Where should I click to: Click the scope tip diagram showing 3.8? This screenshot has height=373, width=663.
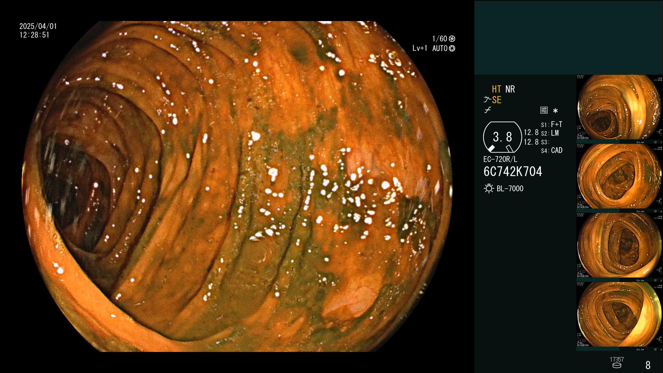tap(502, 137)
